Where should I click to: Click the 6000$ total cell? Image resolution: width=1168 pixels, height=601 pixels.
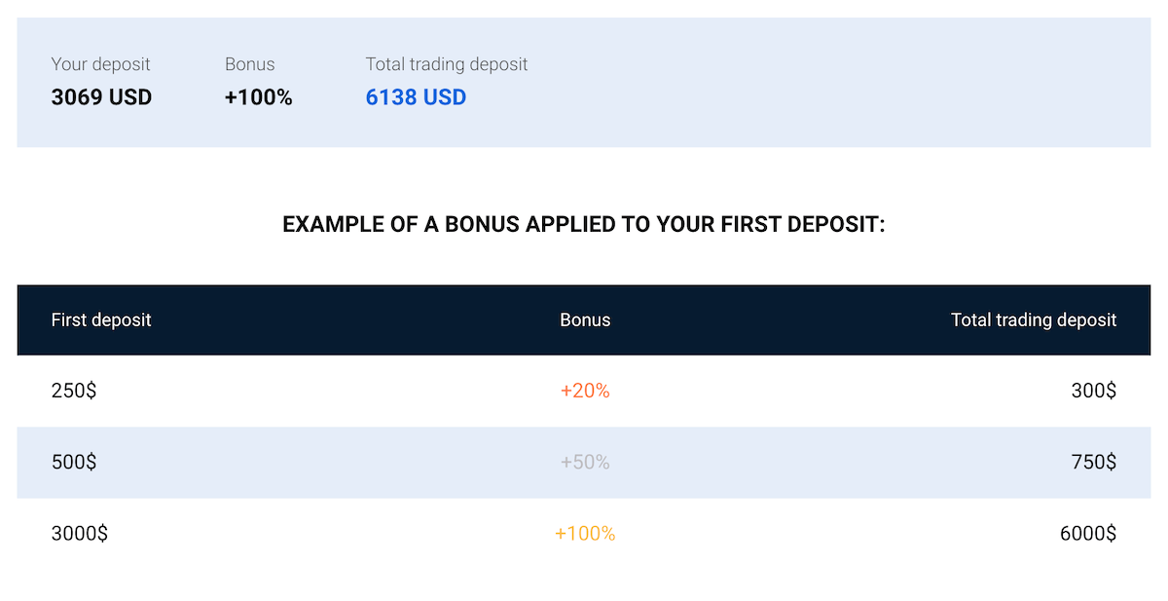pos(1088,534)
